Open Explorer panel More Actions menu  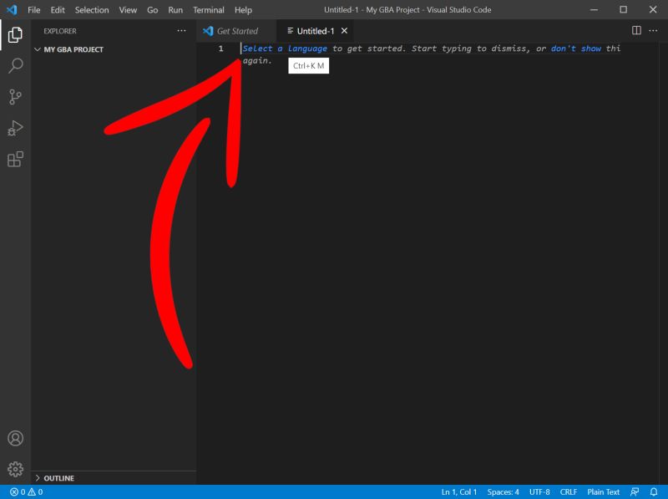pyautogui.click(x=181, y=31)
